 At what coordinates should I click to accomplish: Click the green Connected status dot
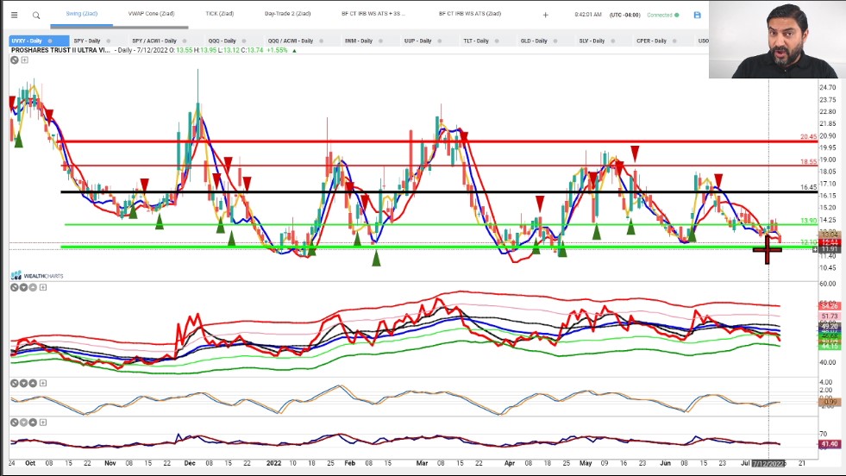pos(677,16)
